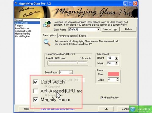Viewport: 152px width, 113px height.
Task: Open the pink Frame Color swatch
Action: coord(113,74)
